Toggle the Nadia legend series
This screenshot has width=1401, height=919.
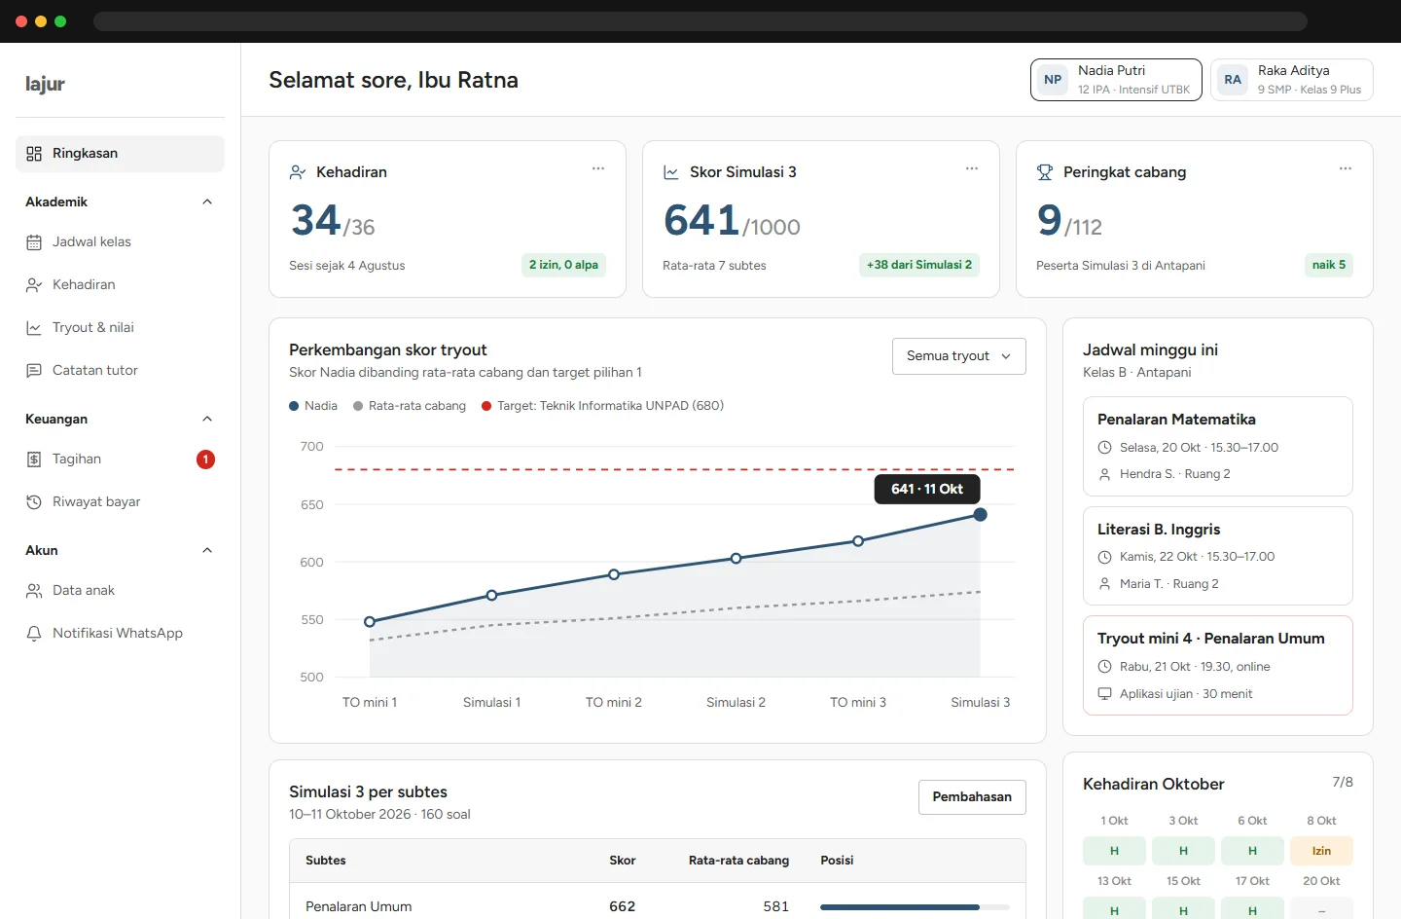coord(313,406)
